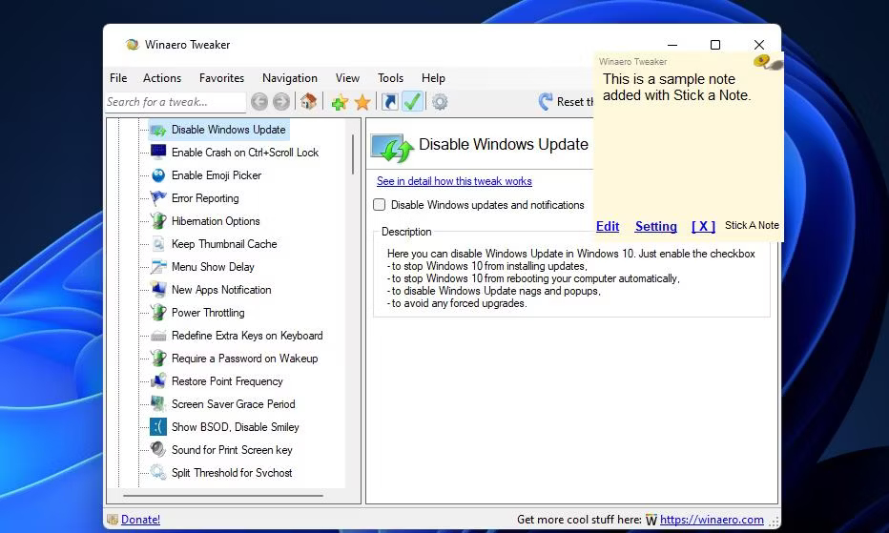Click the Error Reporting flag icon

[158, 198]
